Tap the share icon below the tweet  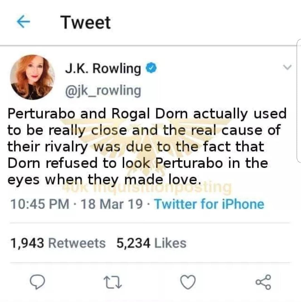pyautogui.click(x=263, y=282)
